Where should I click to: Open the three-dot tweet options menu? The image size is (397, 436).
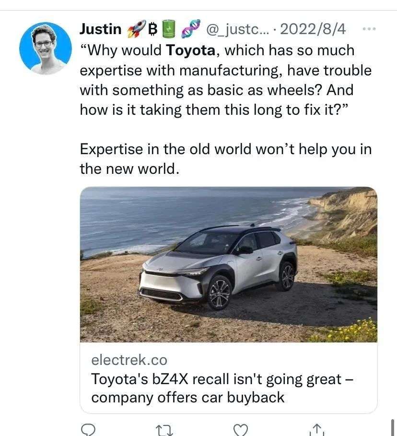[x=369, y=29]
